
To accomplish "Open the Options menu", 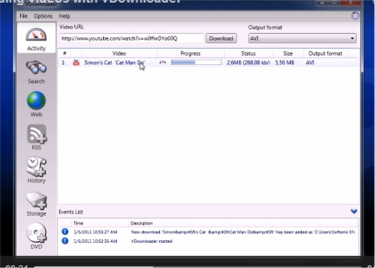I will tap(43, 16).
